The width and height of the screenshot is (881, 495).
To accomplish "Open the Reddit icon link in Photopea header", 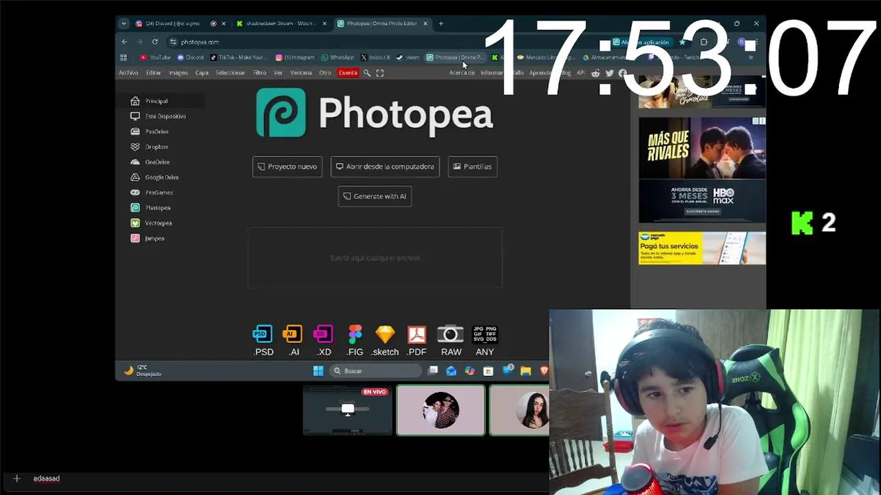I will pos(595,73).
